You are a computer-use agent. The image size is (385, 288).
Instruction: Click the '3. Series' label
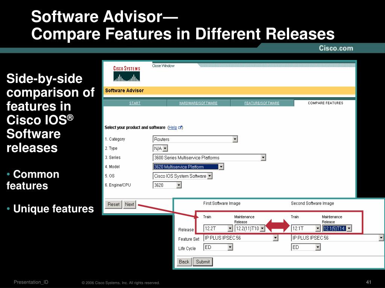[x=113, y=157]
